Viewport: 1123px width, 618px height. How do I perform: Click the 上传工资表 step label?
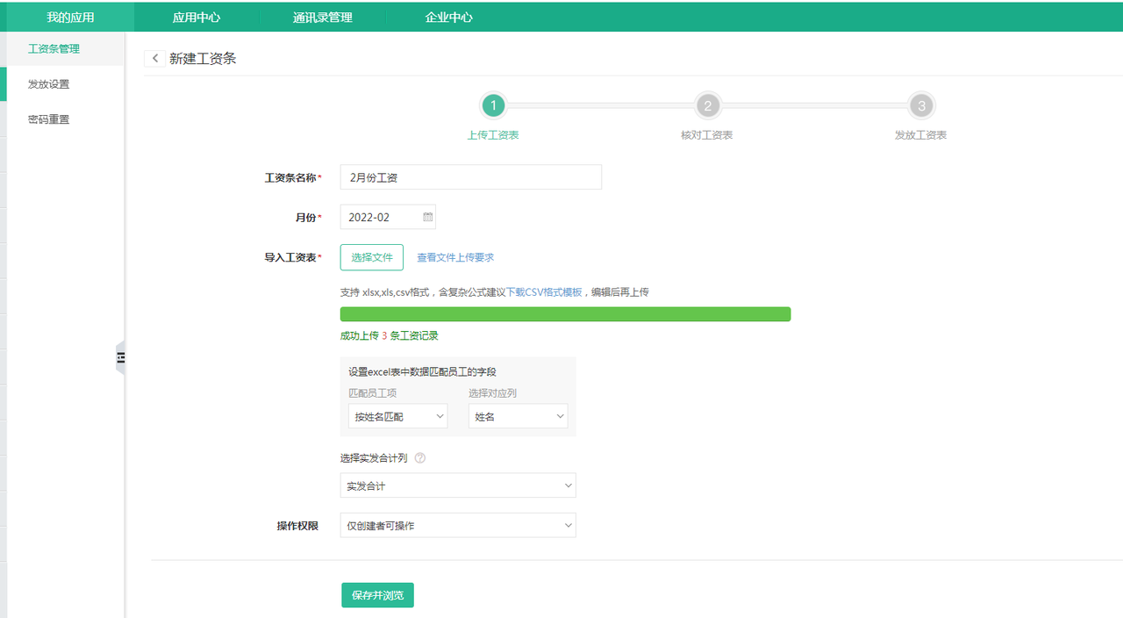[493, 135]
